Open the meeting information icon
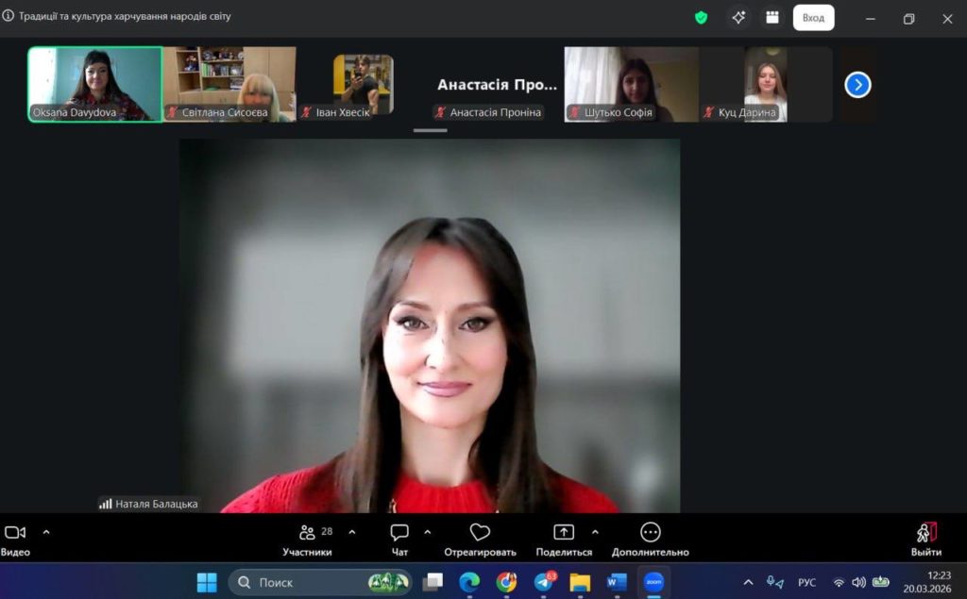The image size is (967, 599). (8, 16)
